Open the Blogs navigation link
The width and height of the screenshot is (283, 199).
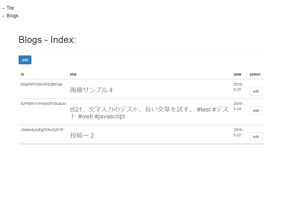[x=12, y=16]
